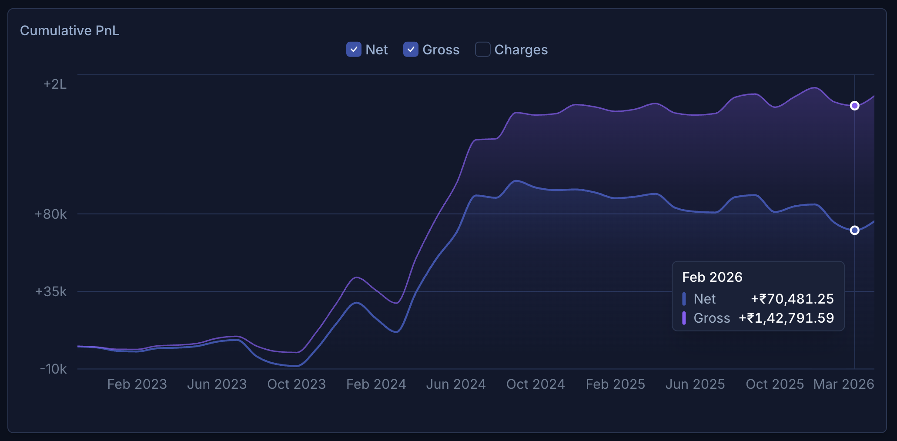
Task: Click the +80k y-axis label
Action: click(50, 214)
